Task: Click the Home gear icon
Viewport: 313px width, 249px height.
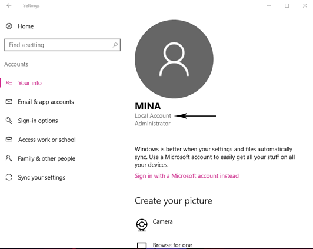Action: 9,26
